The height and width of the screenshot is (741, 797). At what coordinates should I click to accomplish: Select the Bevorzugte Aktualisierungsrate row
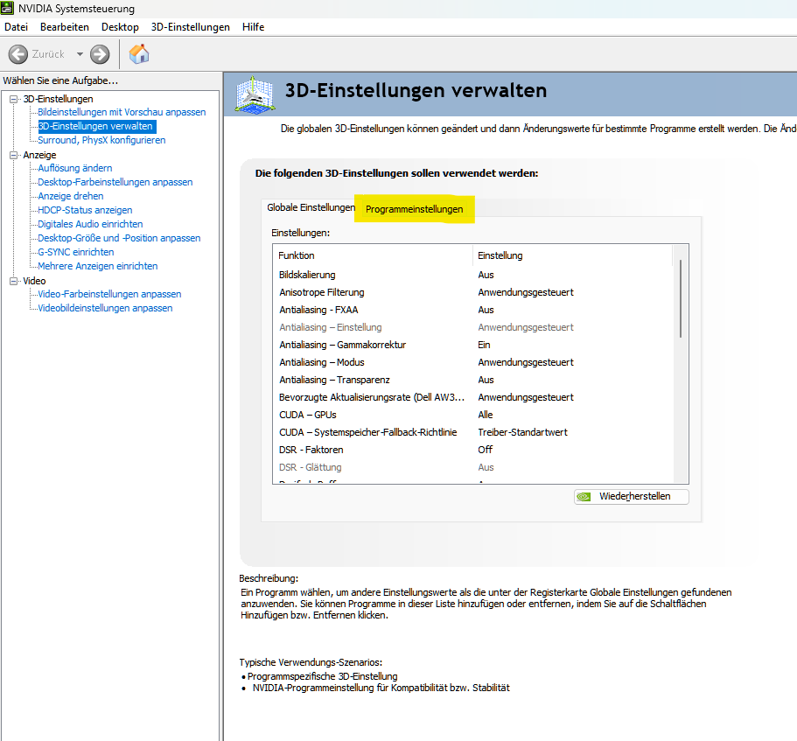(472, 397)
